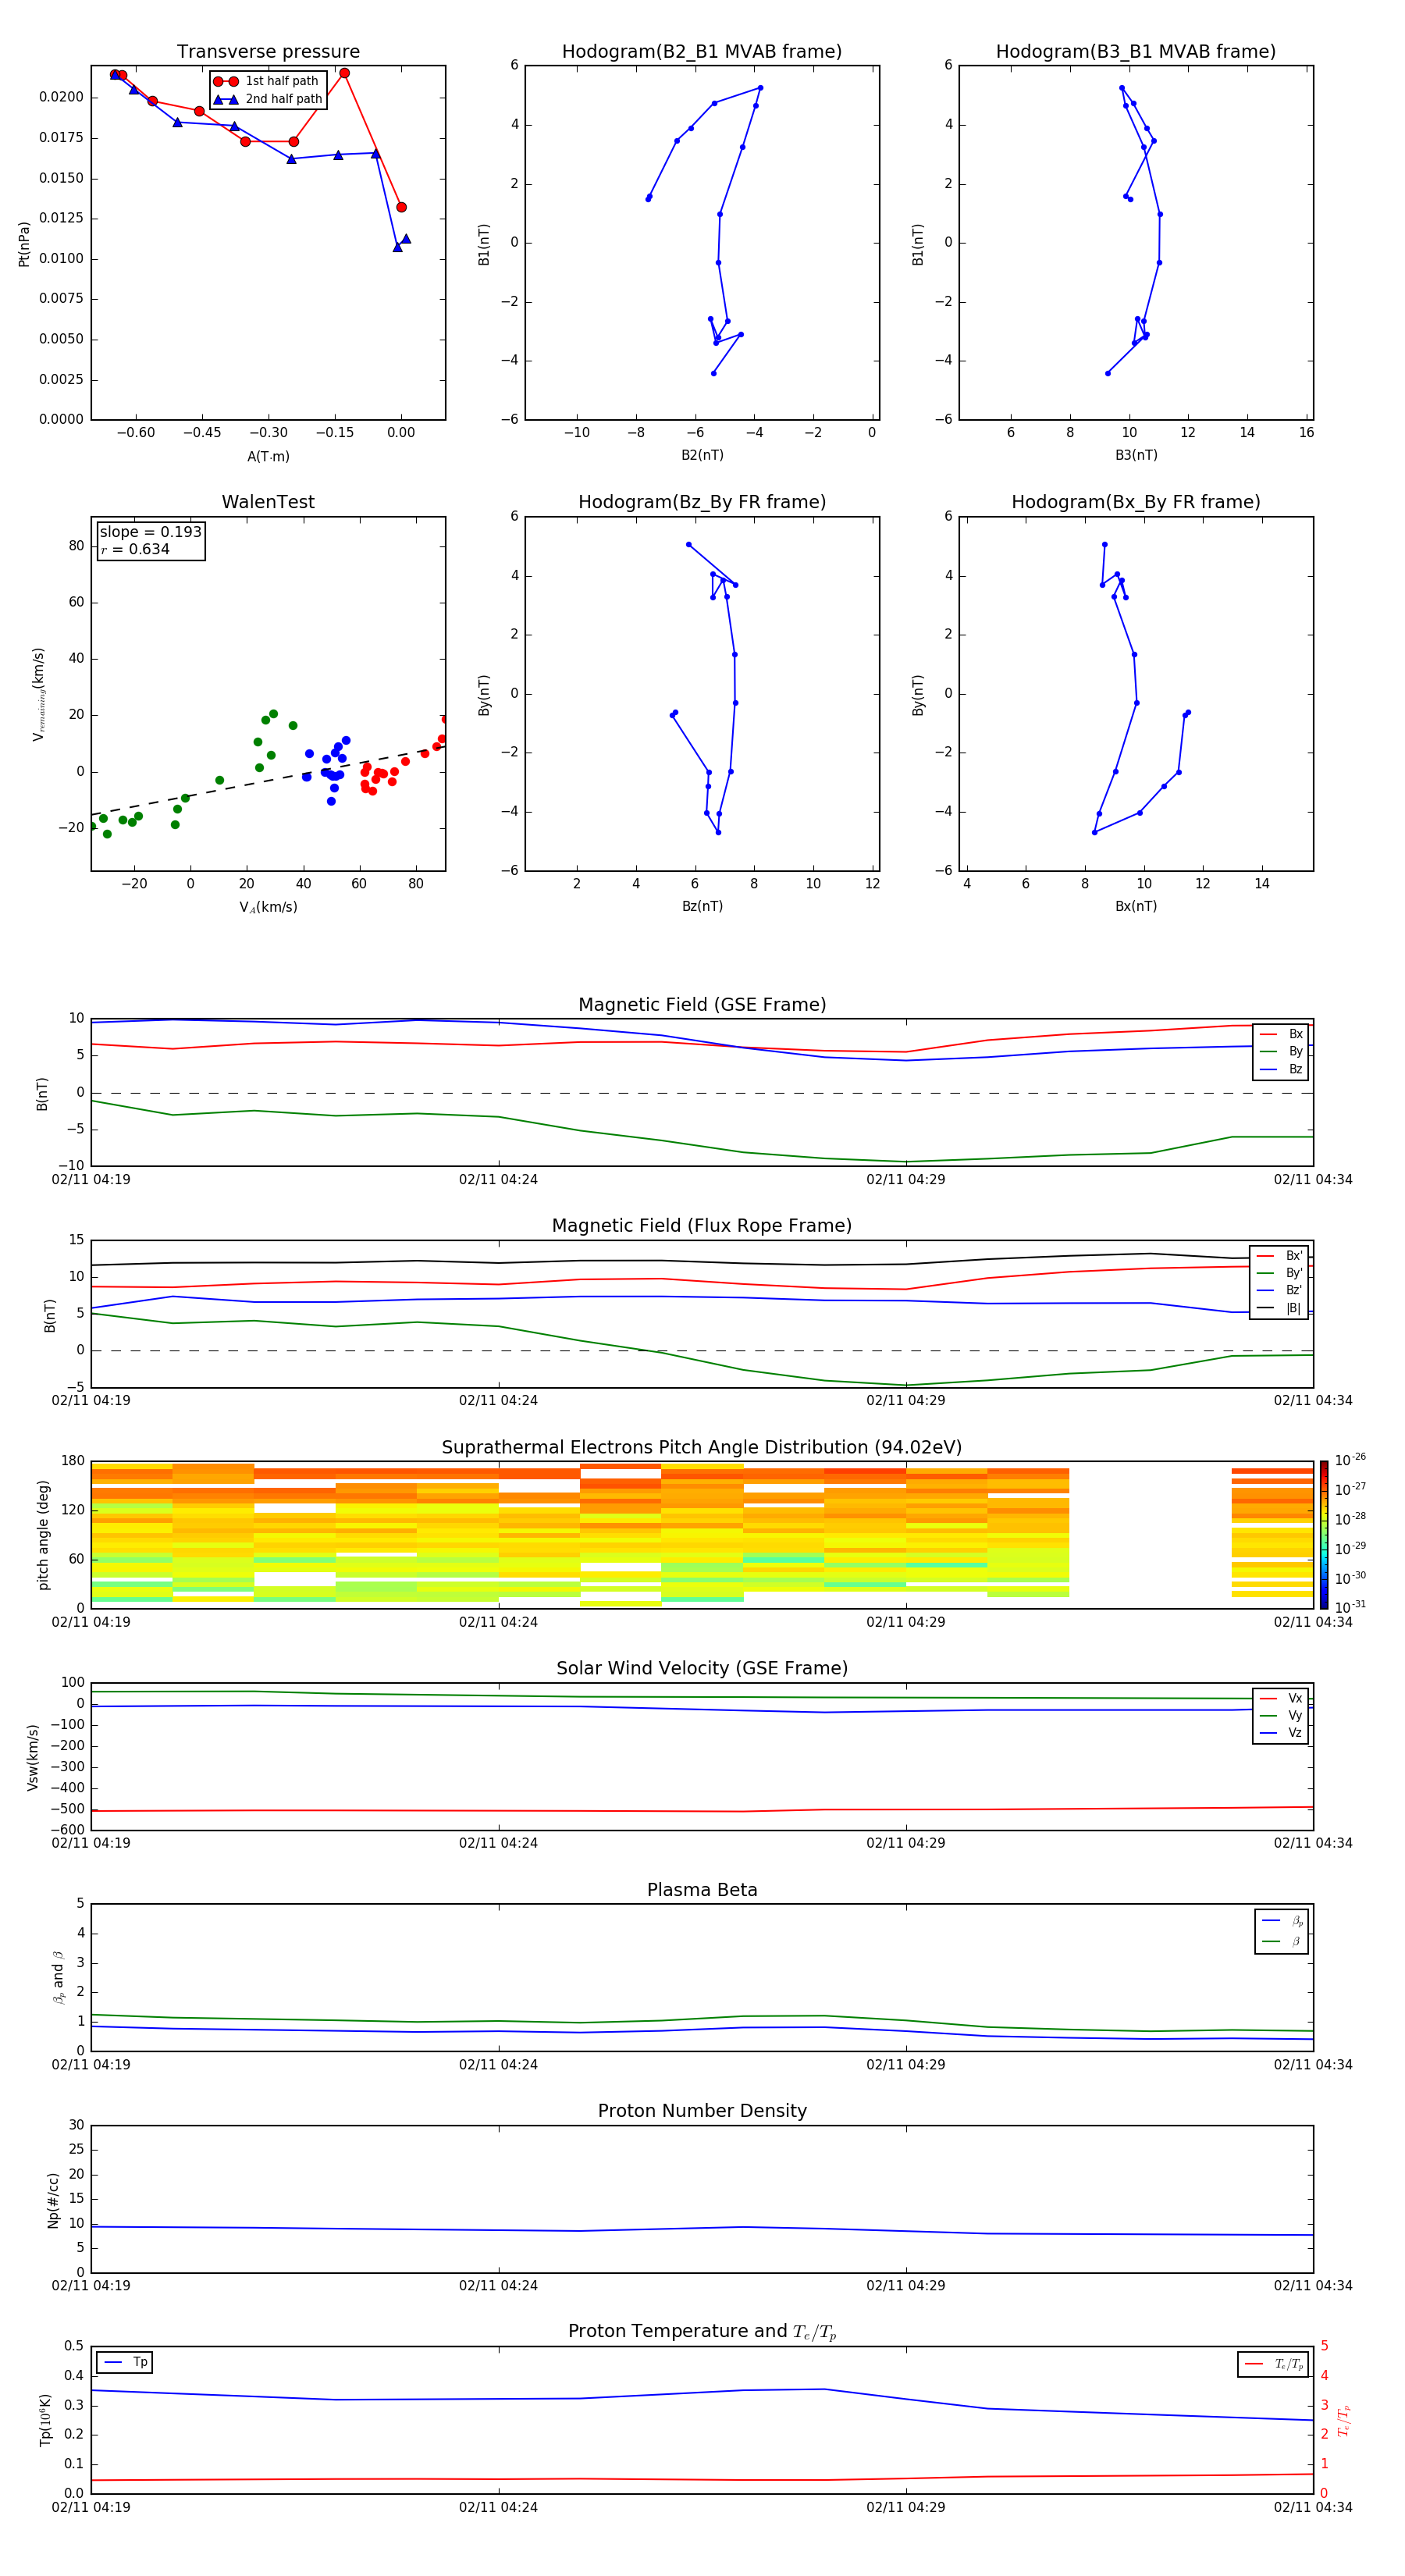Click the 'WalenTest' plot title
1405x2576 pixels.
(x=268, y=502)
